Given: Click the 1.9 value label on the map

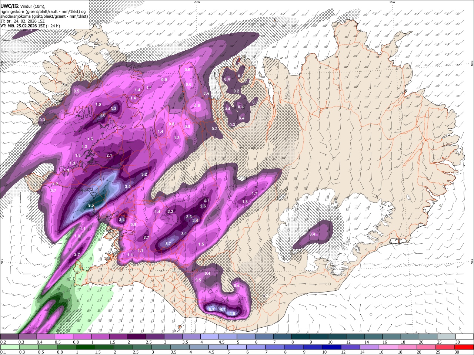Looking at the screenshot, I should (98, 105).
